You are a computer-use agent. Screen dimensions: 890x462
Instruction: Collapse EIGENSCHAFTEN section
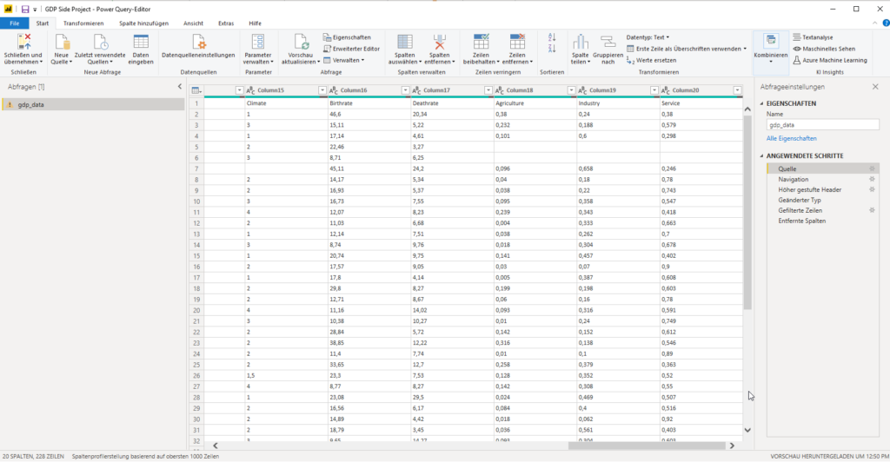pos(761,103)
